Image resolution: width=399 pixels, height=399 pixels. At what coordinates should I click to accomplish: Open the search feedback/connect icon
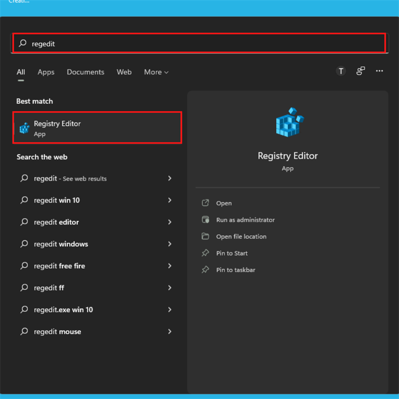pos(360,71)
